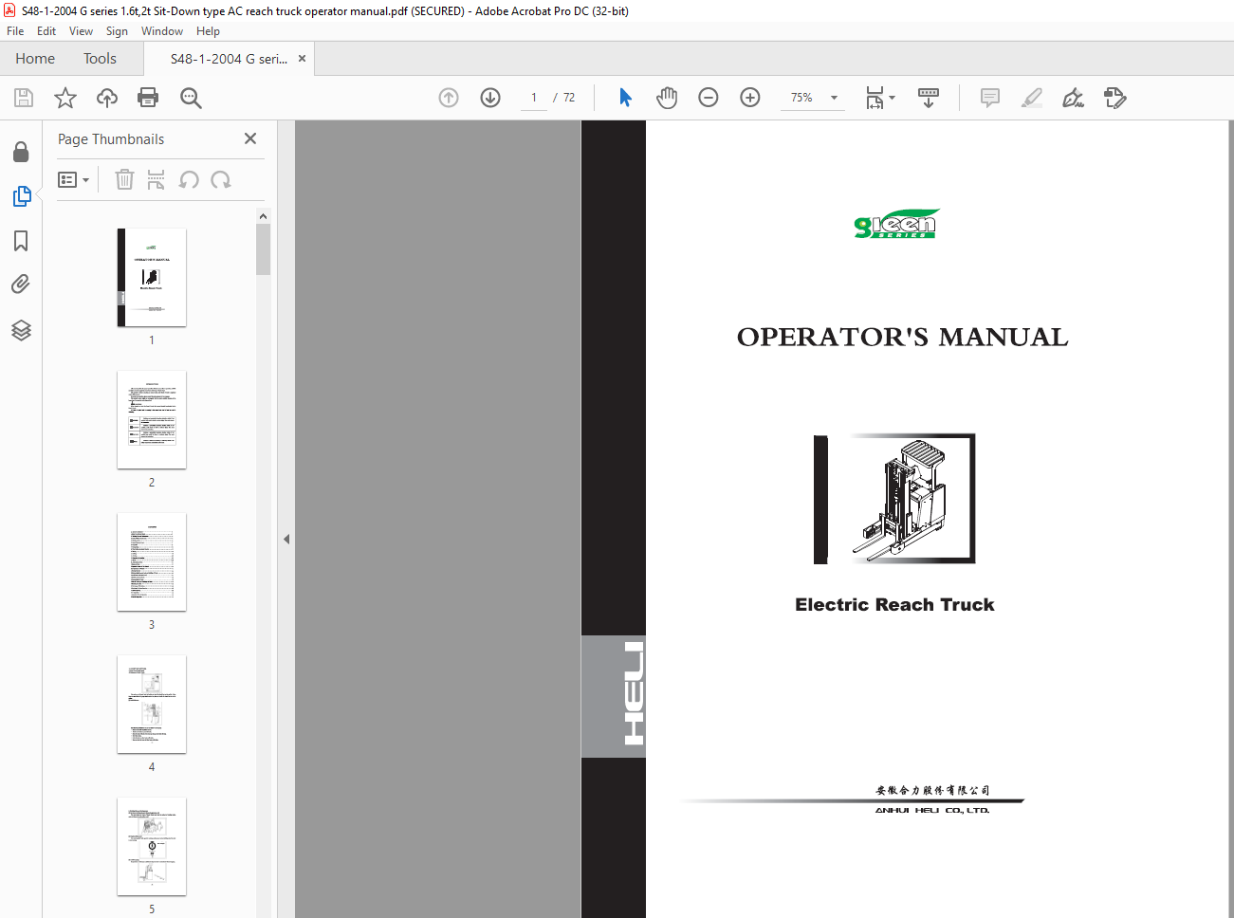Click the current page number field

[x=534, y=98]
